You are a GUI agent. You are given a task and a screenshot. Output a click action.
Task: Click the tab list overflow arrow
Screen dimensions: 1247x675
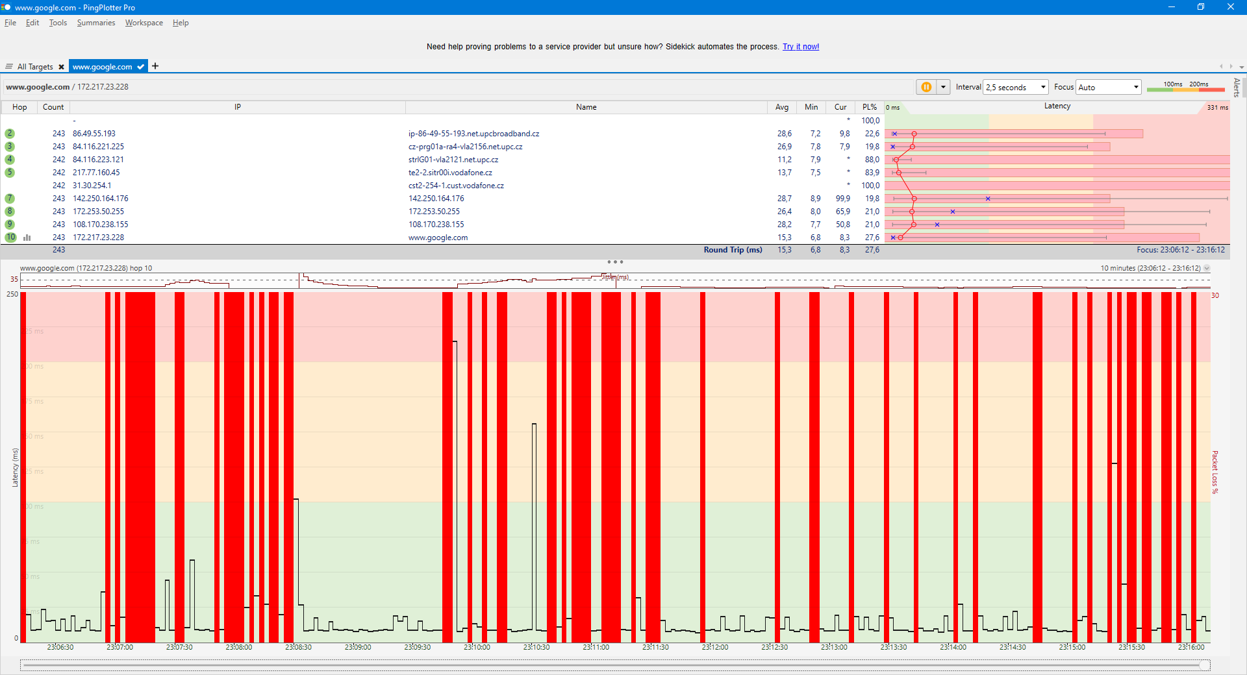(1241, 67)
